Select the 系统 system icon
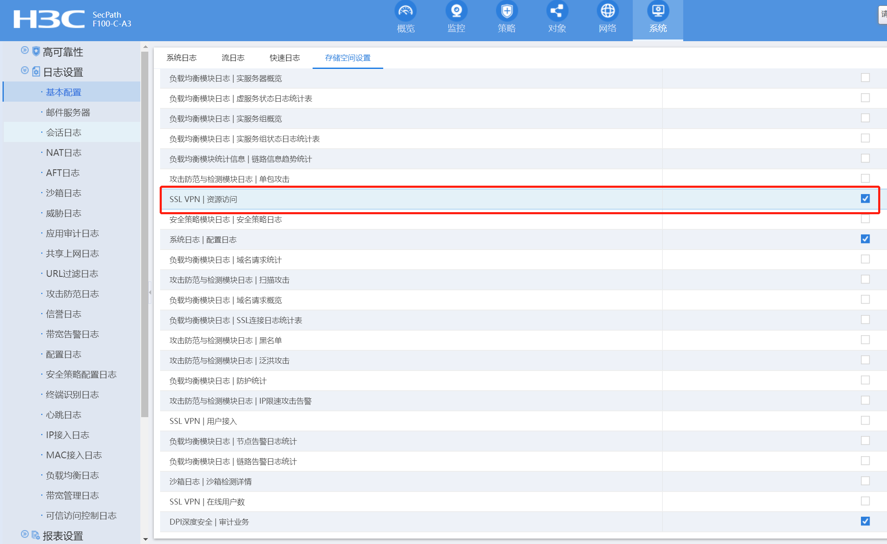 coord(658,12)
